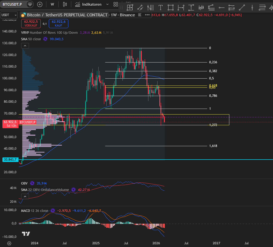
Task: Select the rectangle drawing tool
Action: tap(171, 8)
